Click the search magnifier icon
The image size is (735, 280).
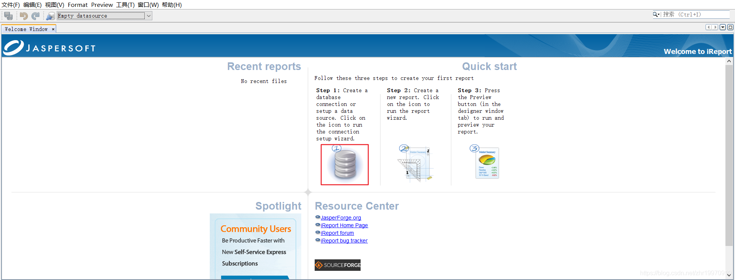656,15
